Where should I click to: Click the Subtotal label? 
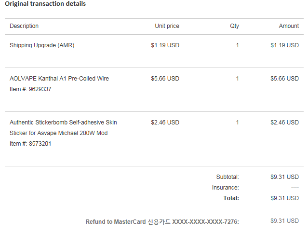(x=228, y=177)
